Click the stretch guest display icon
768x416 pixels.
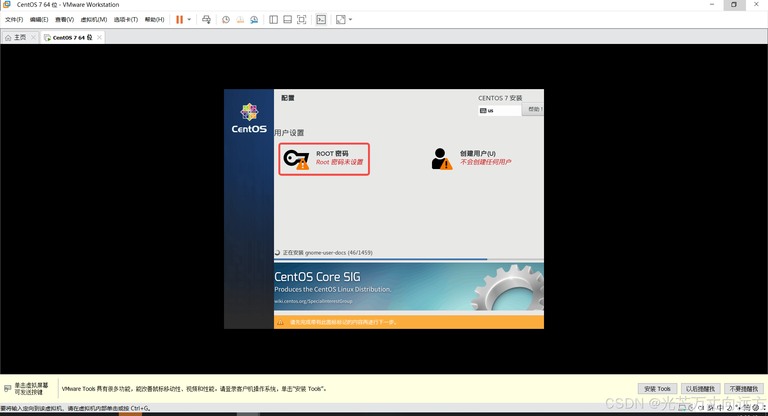(x=341, y=20)
